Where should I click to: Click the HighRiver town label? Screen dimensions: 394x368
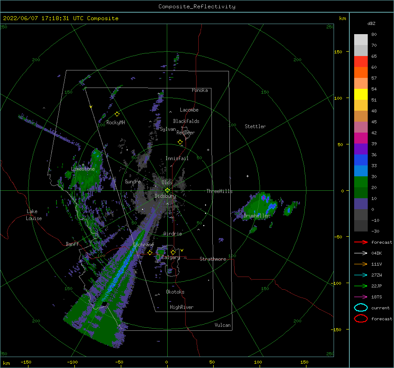pos(182,307)
